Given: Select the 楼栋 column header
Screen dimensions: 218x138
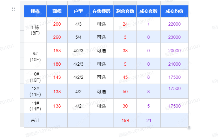Looking at the screenshot, I should 35,12.
